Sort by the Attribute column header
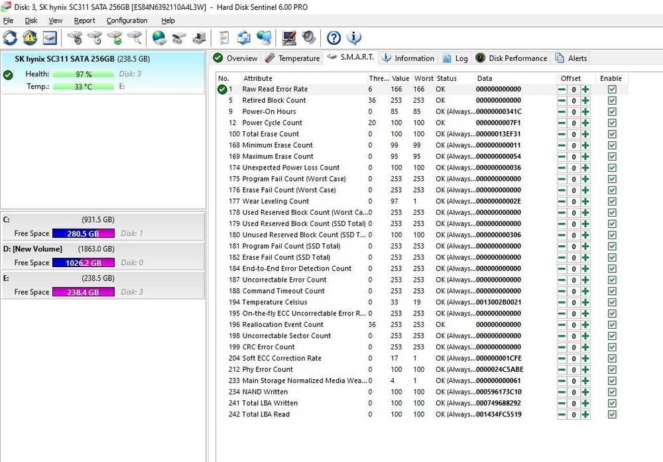This screenshot has height=462, width=663. pyautogui.click(x=304, y=78)
